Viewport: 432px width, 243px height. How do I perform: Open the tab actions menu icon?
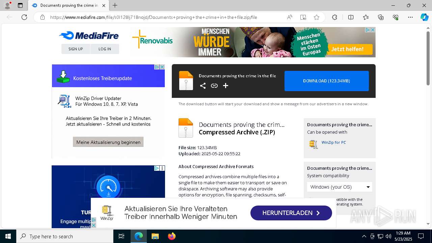(x=20, y=5)
